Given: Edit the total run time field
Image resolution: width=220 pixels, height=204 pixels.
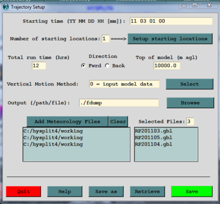Looking at the screenshot, I should point(39,66).
